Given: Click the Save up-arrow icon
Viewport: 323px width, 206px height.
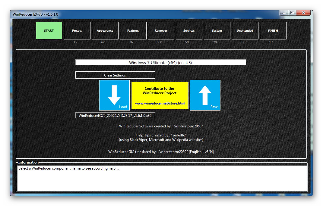Looking at the screenshot, I should click(205, 95).
